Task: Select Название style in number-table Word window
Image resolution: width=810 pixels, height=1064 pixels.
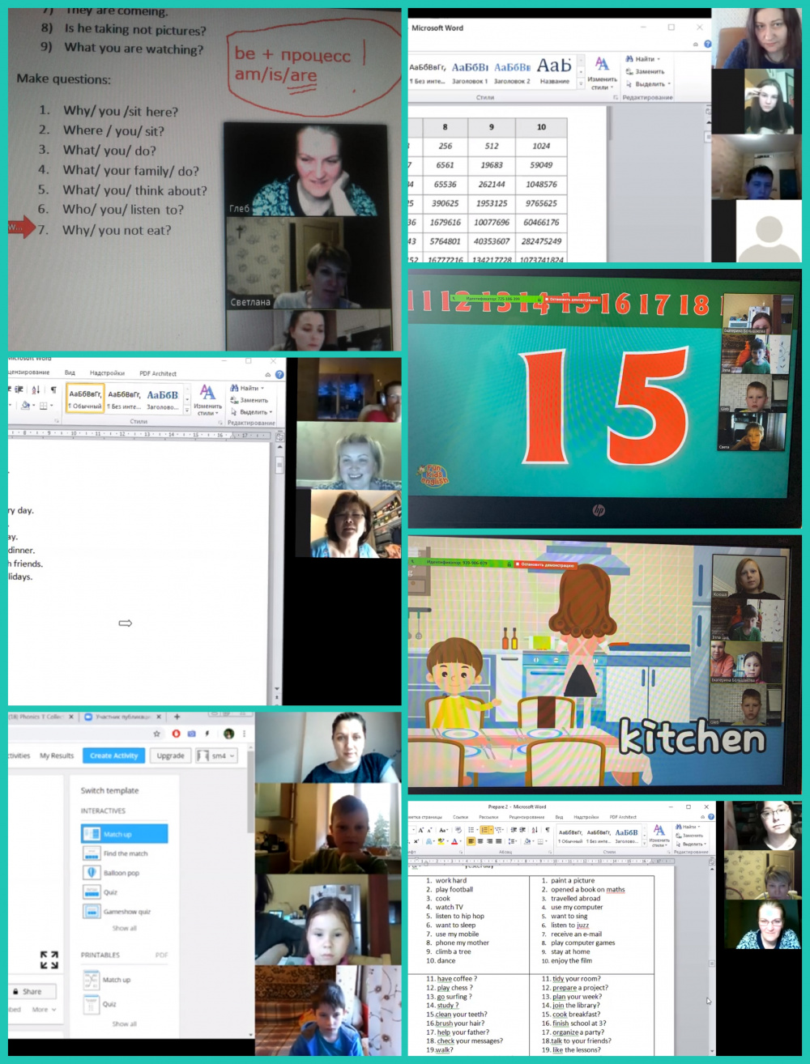Action: pyautogui.click(x=554, y=70)
